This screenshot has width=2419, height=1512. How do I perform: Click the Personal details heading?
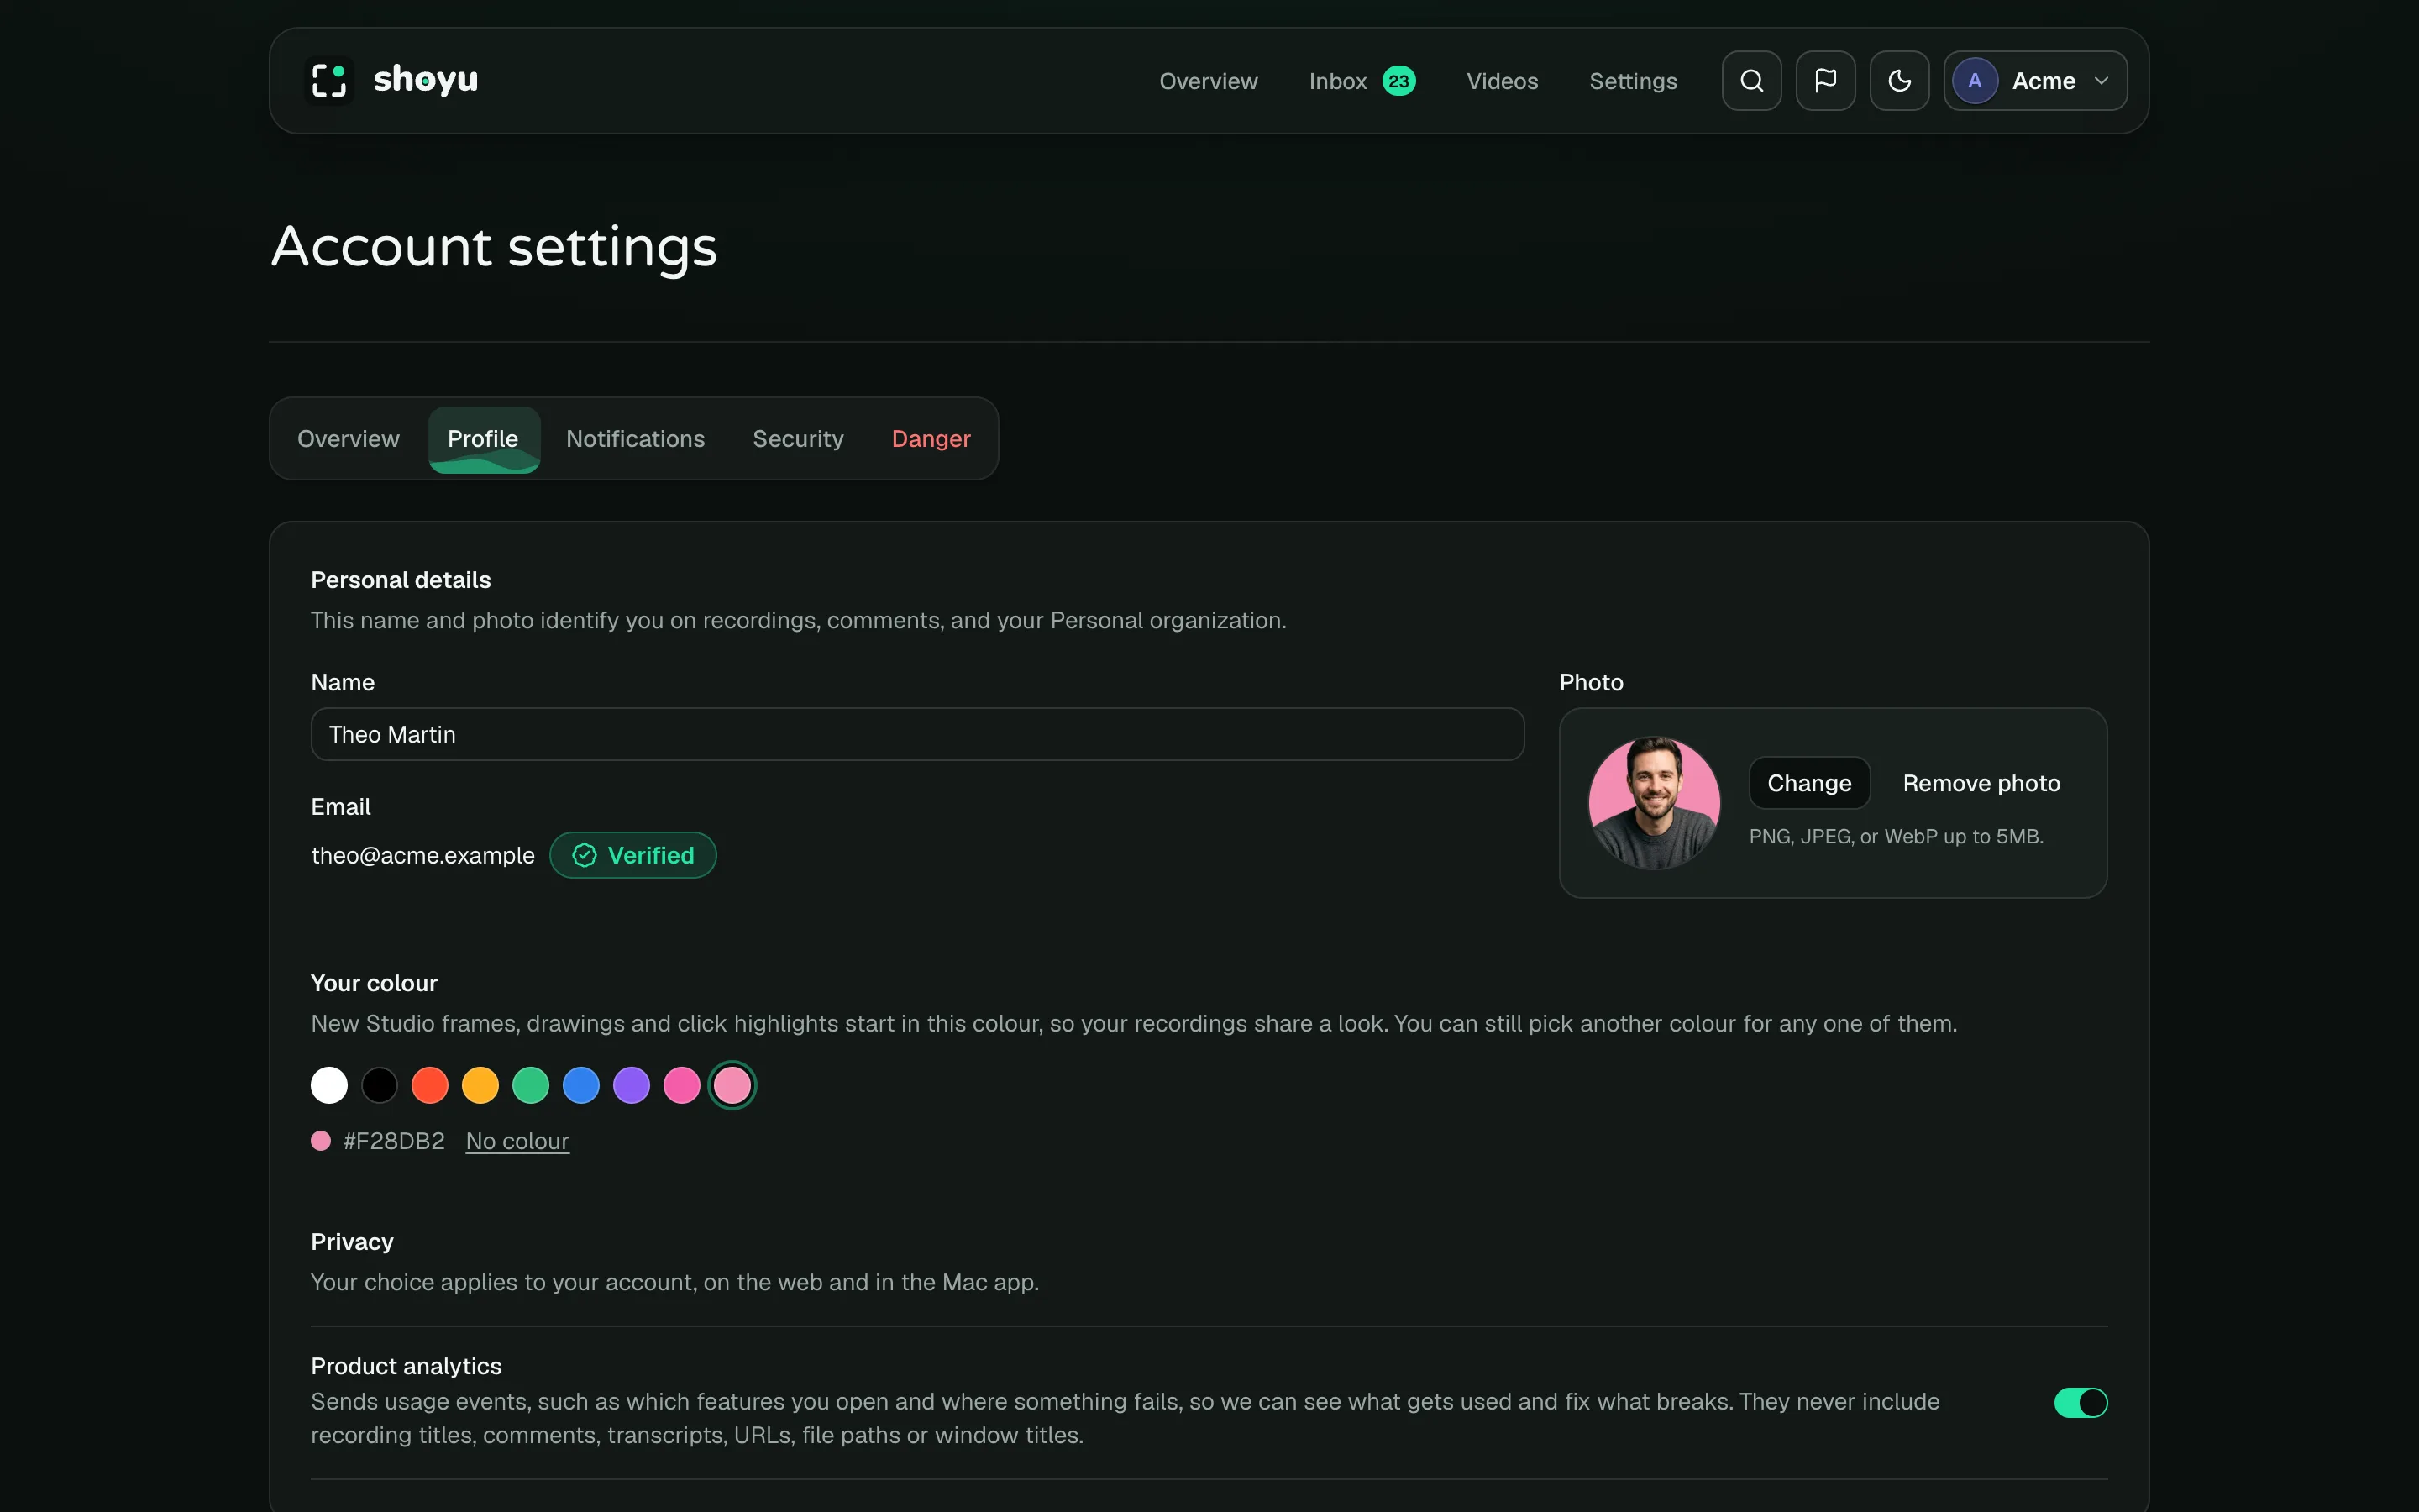pos(401,580)
